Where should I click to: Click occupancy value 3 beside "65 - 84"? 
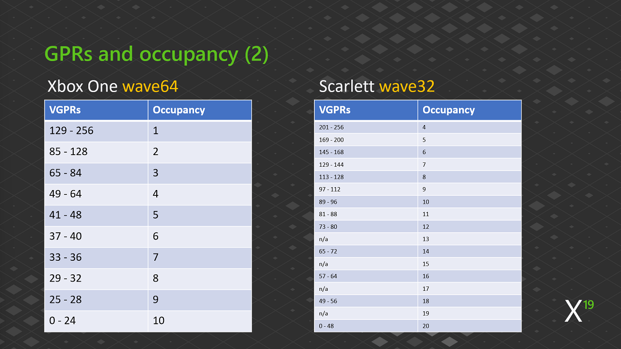(200, 173)
